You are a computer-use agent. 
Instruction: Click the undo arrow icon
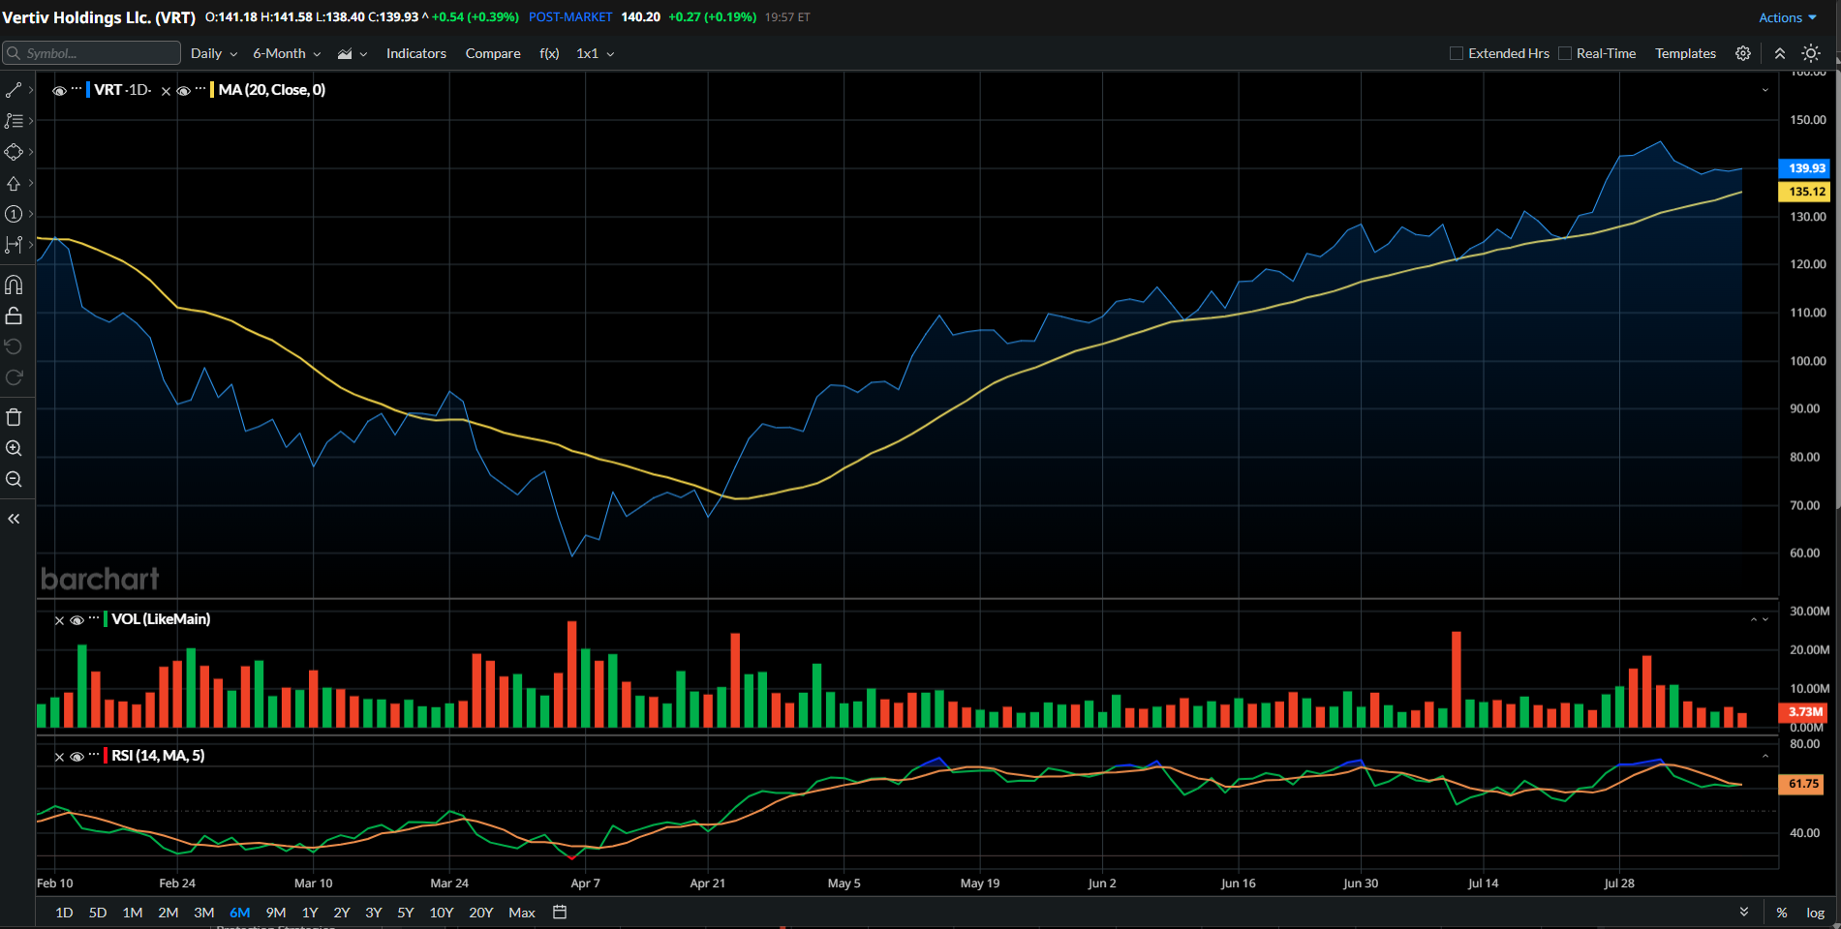[14, 346]
